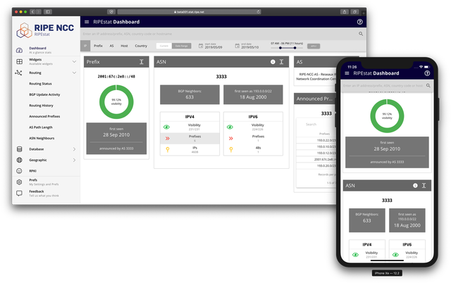Viewport: 451px width, 283px height.
Task: Go back with Safari's back arrow
Action: pos(32,12)
